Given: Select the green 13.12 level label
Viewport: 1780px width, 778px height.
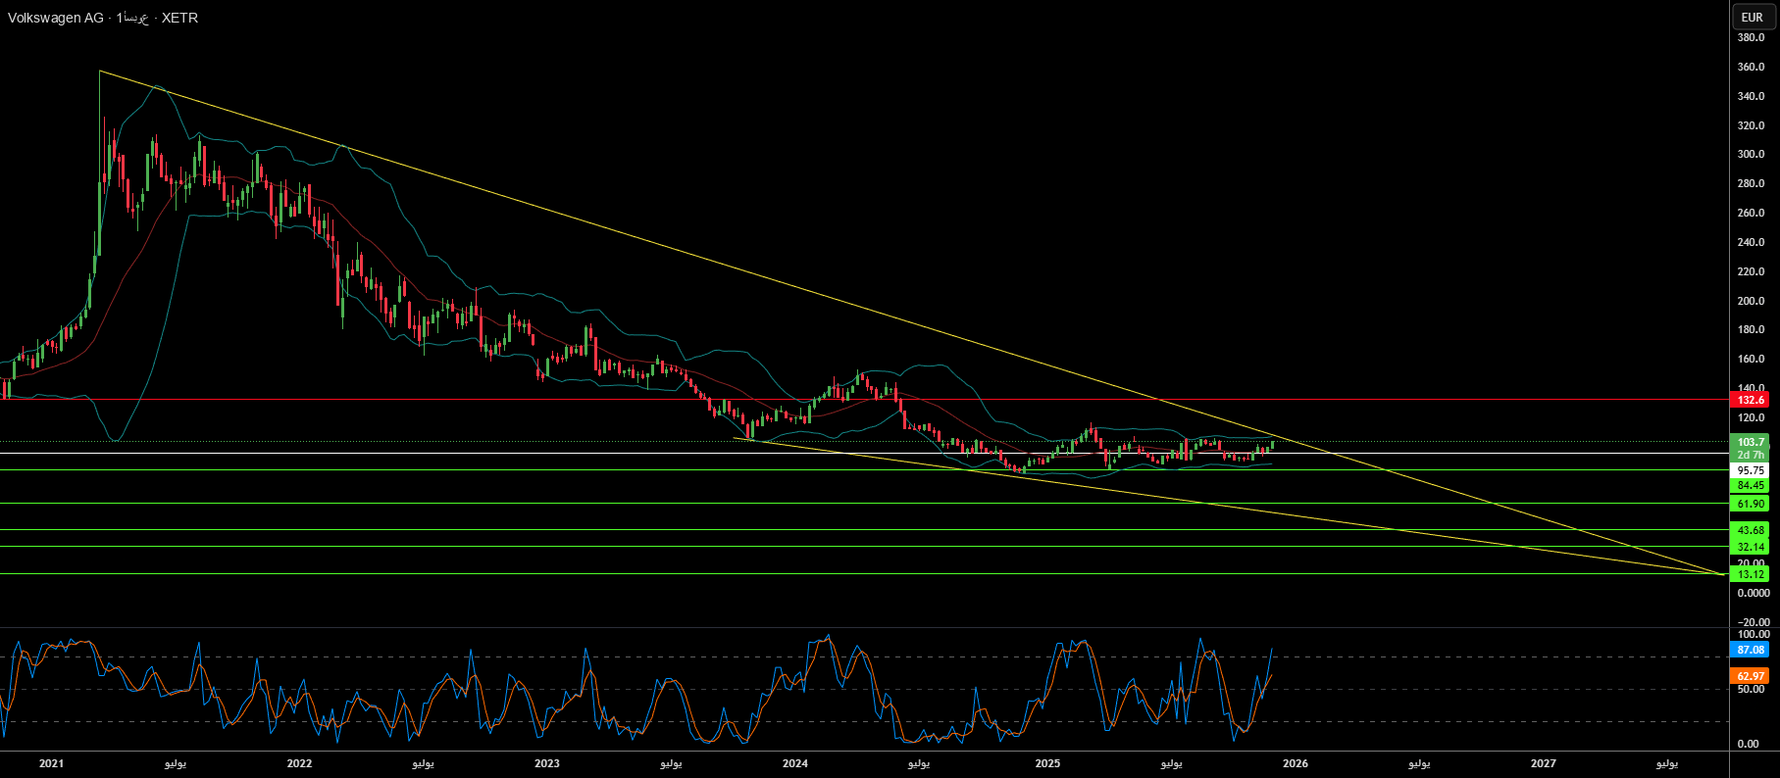Looking at the screenshot, I should (x=1751, y=574).
